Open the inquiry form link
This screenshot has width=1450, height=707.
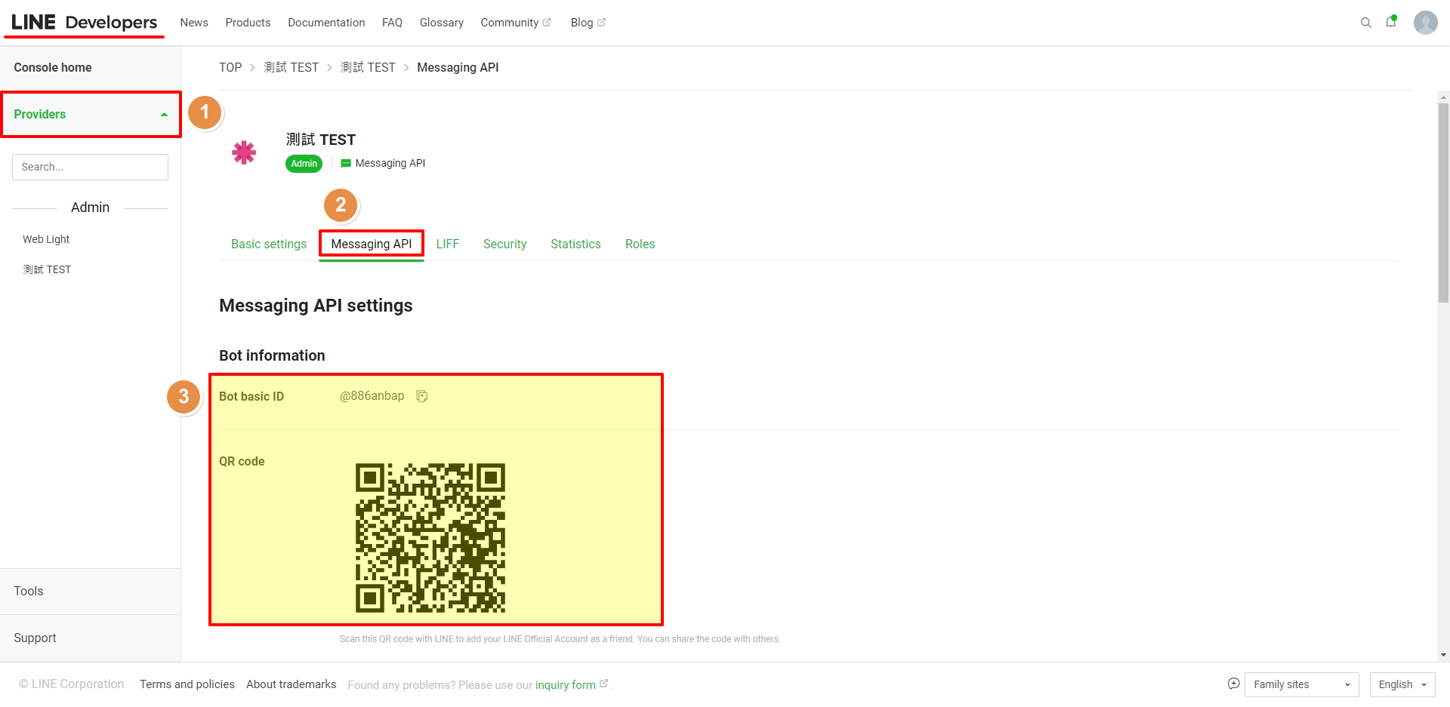(566, 685)
